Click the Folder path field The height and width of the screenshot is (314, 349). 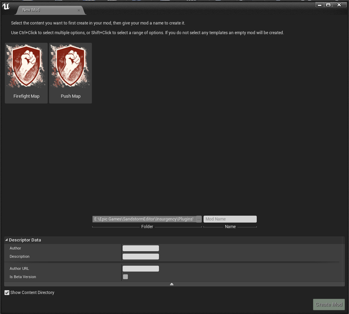click(x=144, y=219)
